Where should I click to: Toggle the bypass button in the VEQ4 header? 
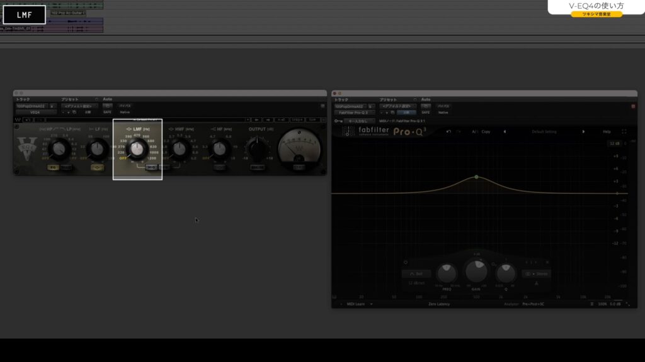coord(125,106)
